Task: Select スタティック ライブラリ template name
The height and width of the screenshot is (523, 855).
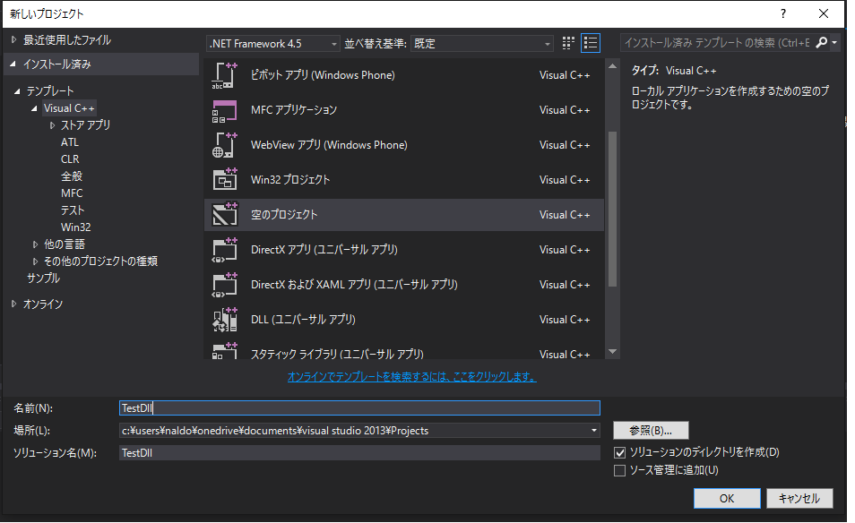Action: coord(337,354)
